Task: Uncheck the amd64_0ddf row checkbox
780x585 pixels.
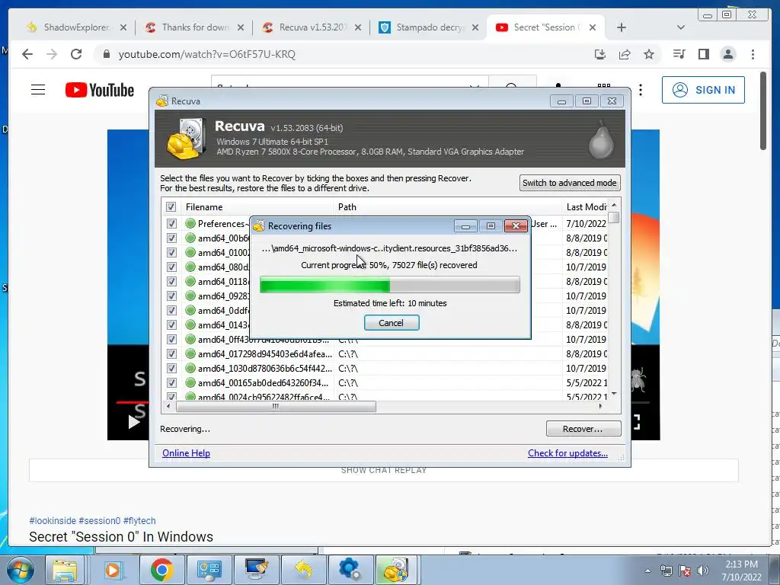Action: [171, 311]
